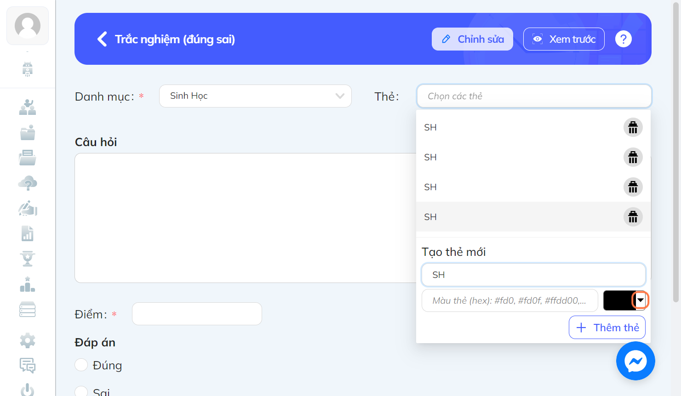Click the chat bubbles sidebar icon
This screenshot has width=681, height=396.
[28, 366]
